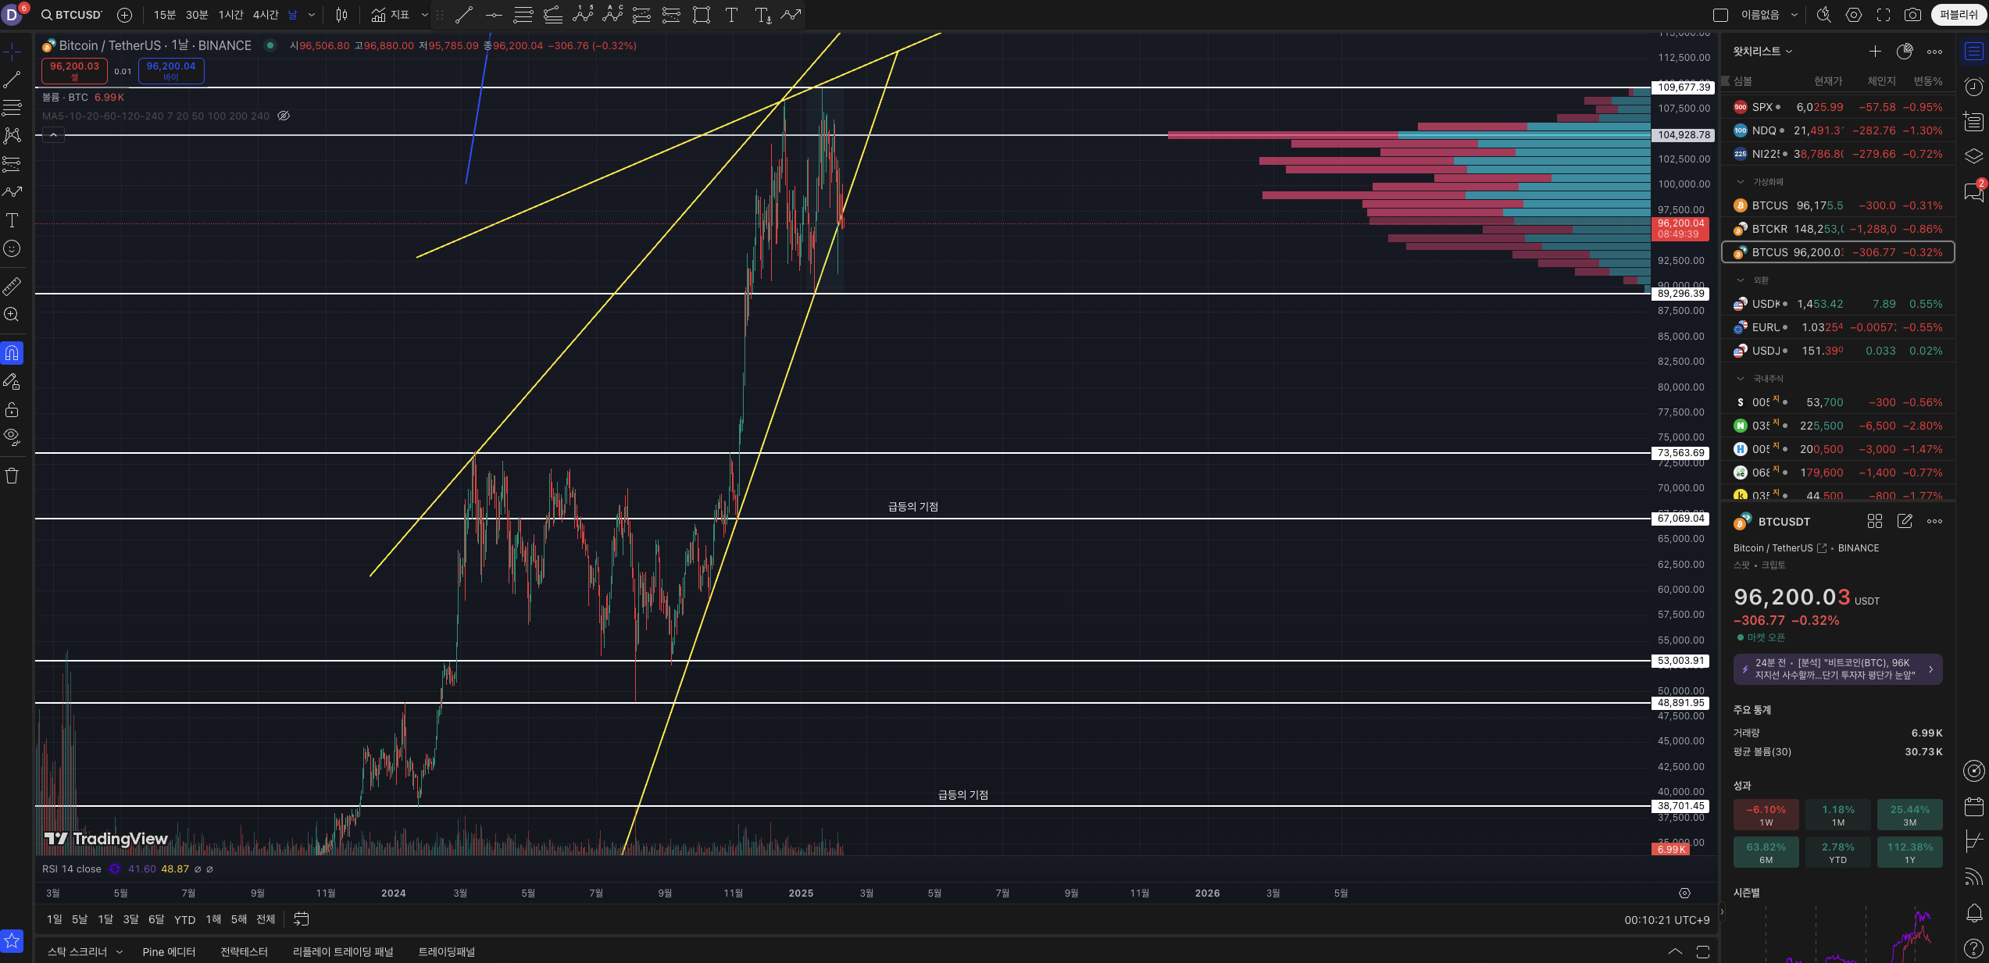1989x963 pixels.
Task: Select the YTD date range
Action: coord(184,919)
